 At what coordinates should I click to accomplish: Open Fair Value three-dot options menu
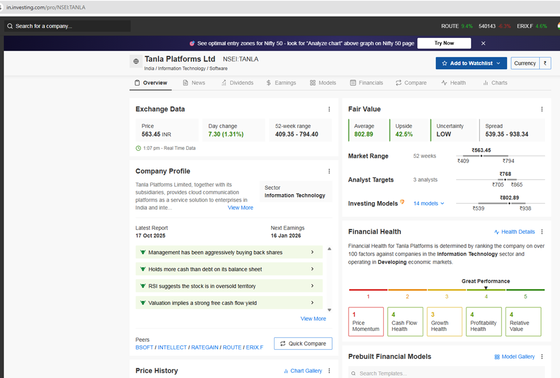point(542,109)
